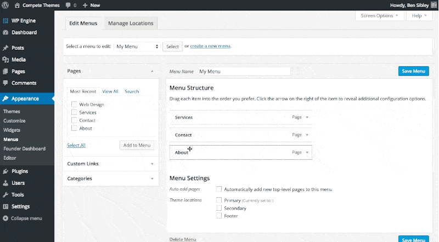The width and height of the screenshot is (439, 242).
Task: Click the Menu Settings heading text
Action: pos(189,178)
